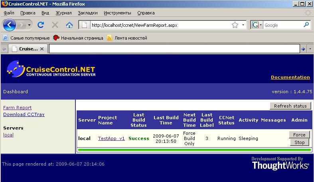Close the Cruise... tab with its X
314x182 pixels.
point(42,49)
